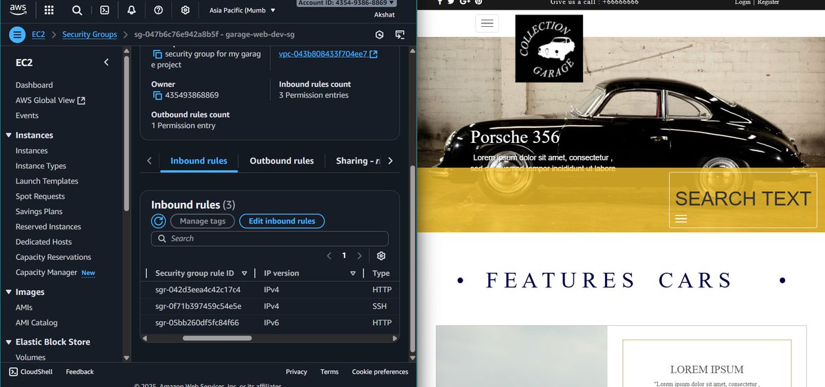Open Pinterest icon on garage site
The image size is (825, 387).
(x=478, y=2)
